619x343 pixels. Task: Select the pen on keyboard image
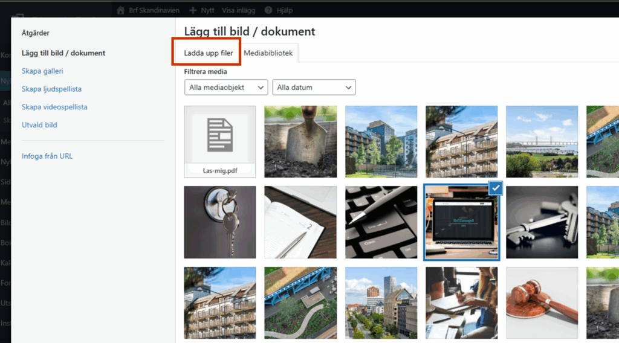[x=381, y=222]
